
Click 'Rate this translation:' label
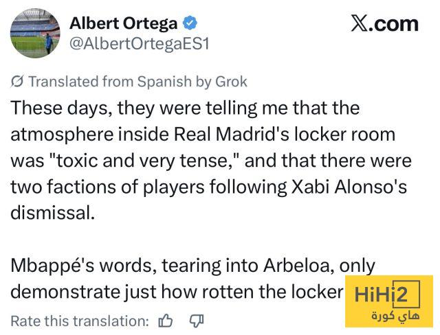(x=80, y=321)
